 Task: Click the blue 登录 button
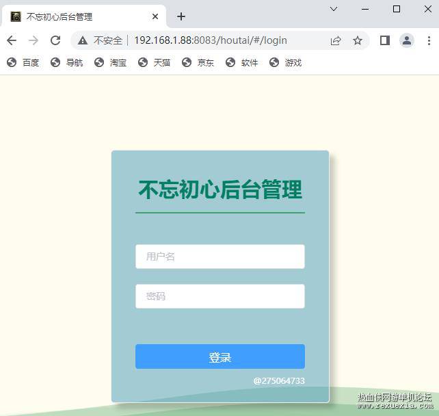coord(220,356)
